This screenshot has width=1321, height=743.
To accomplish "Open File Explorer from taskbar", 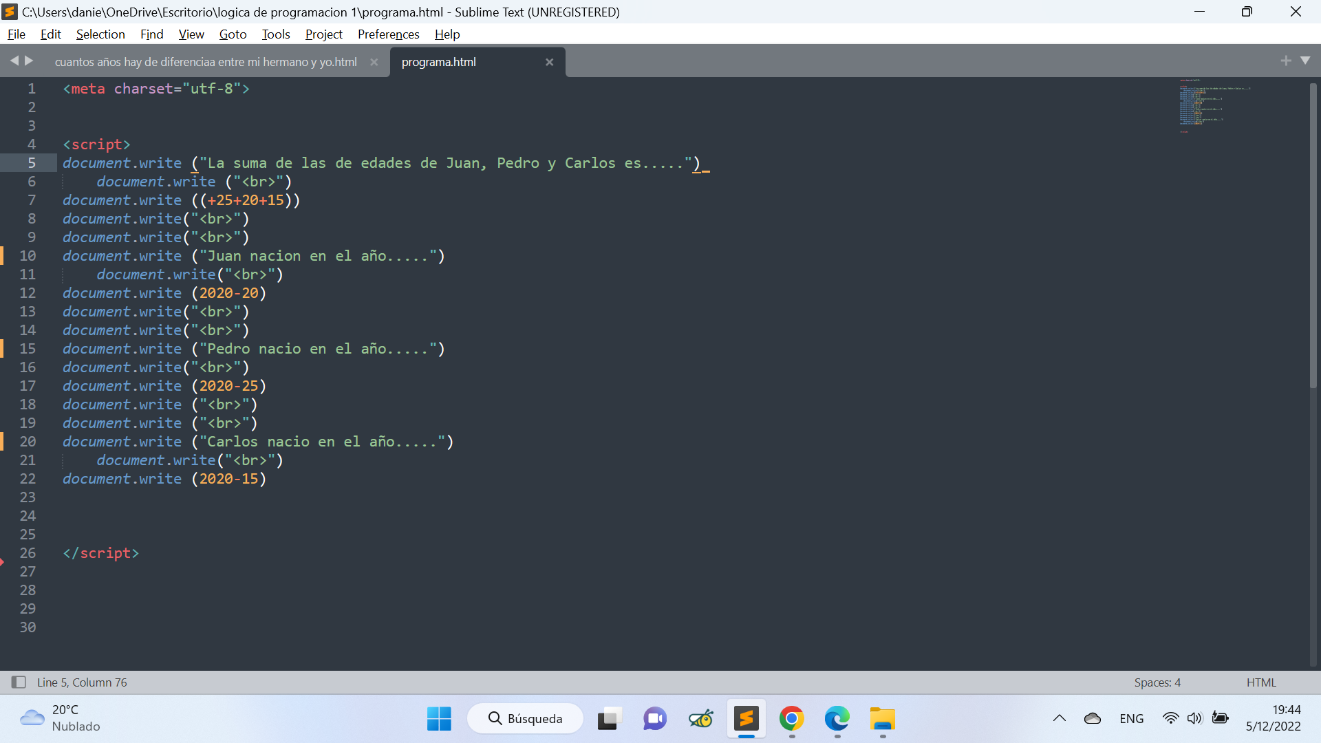I will click(882, 719).
